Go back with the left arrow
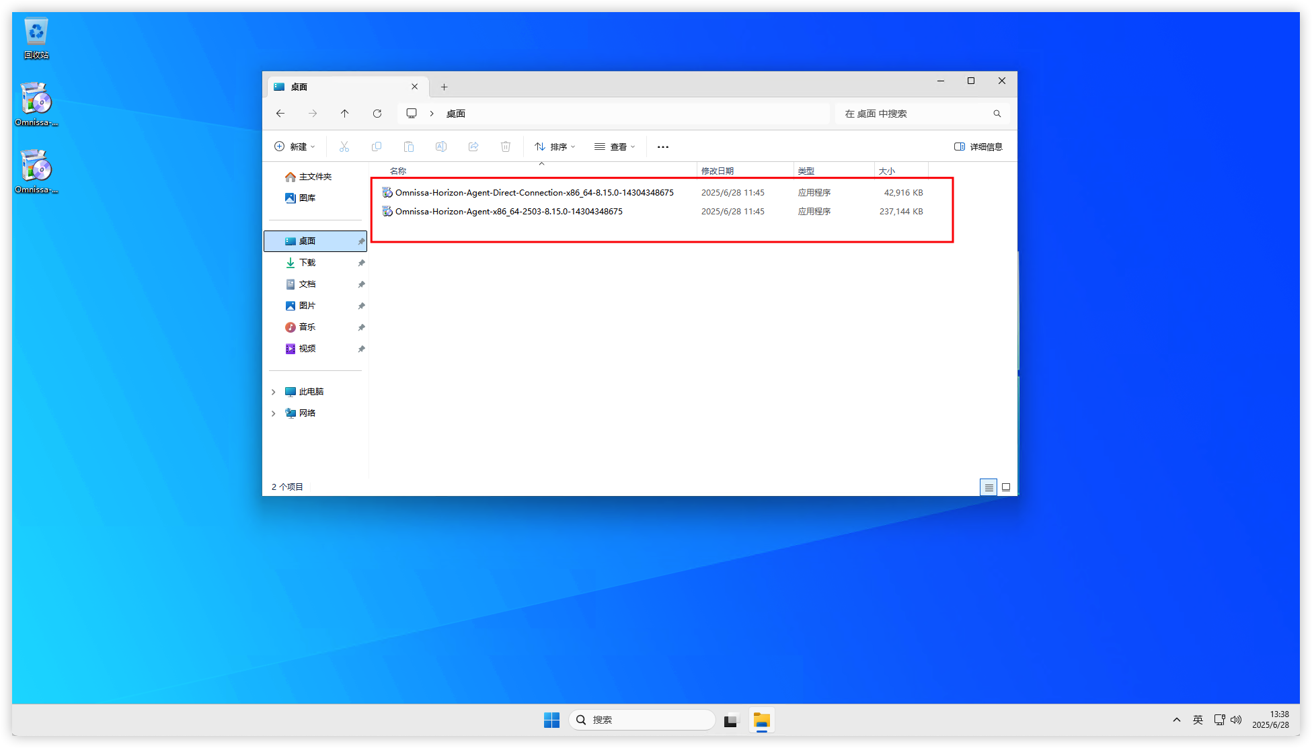 [x=280, y=114]
